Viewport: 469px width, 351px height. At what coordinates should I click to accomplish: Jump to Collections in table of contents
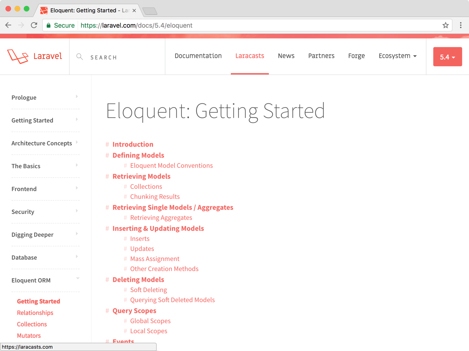point(146,187)
